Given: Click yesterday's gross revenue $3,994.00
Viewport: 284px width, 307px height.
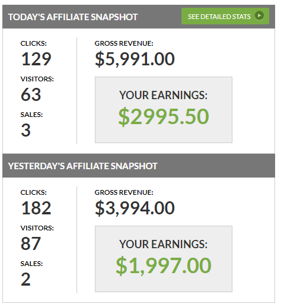Looking at the screenshot, I should click(135, 208).
